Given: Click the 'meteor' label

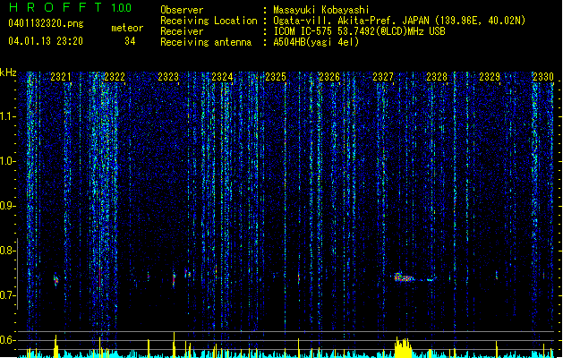Looking at the screenshot, I should [127, 28].
